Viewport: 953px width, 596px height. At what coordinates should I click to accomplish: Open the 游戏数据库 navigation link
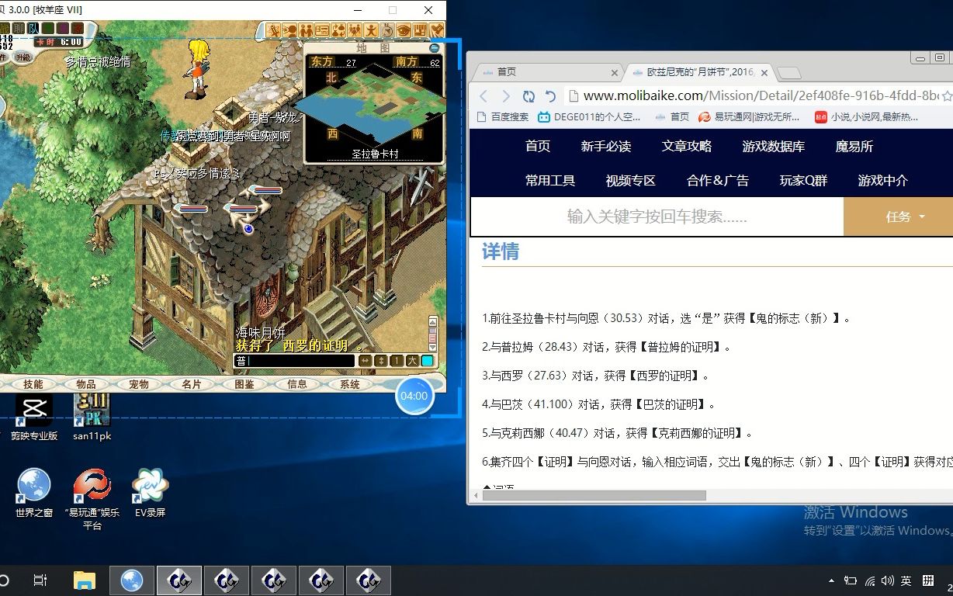pyautogui.click(x=773, y=146)
